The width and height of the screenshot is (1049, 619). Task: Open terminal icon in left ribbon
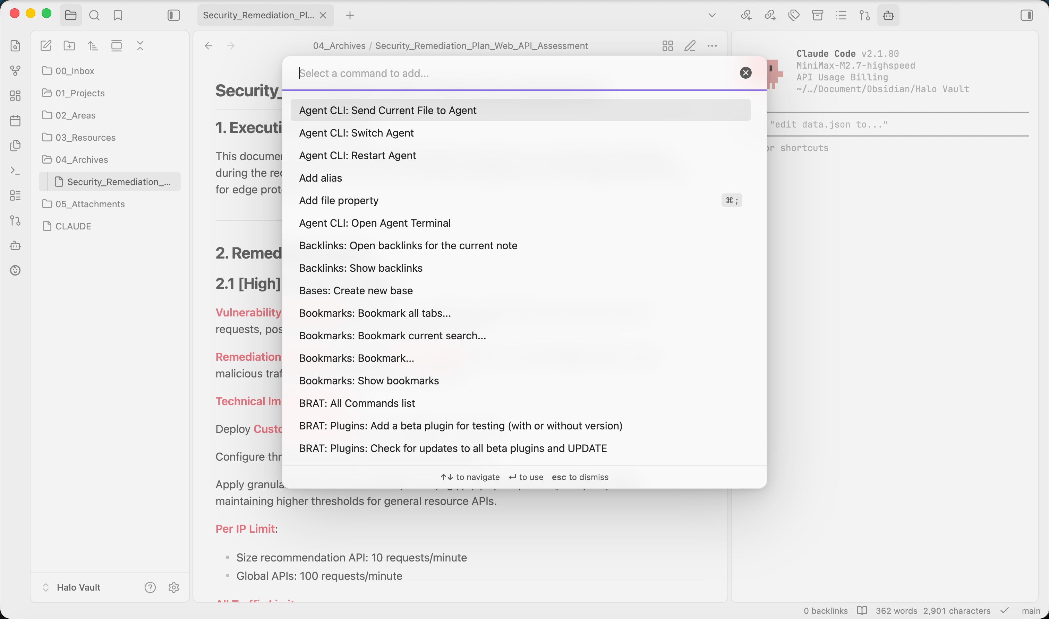[16, 171]
